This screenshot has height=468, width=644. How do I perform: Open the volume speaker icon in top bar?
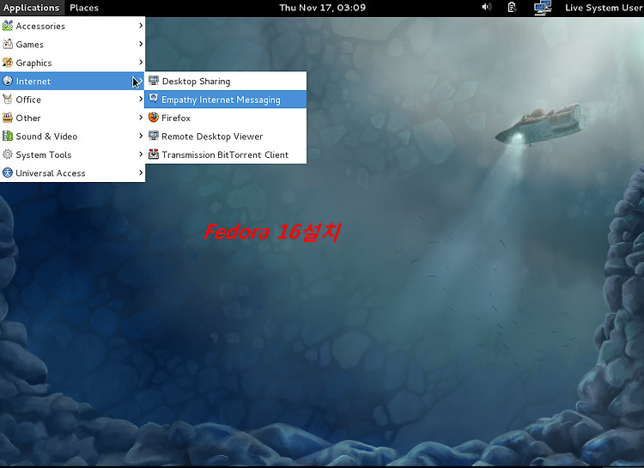[486, 7]
